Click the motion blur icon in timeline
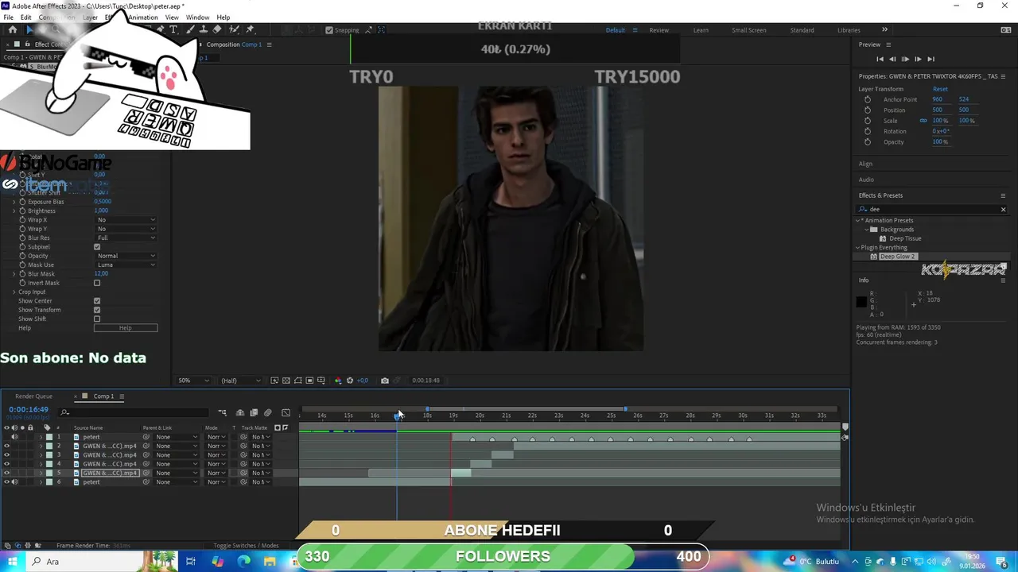This screenshot has width=1018, height=572. (268, 412)
